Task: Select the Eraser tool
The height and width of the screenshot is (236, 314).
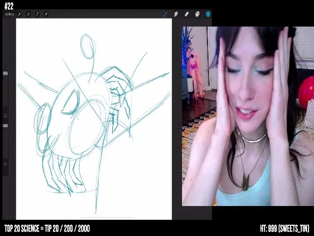Action: click(186, 14)
